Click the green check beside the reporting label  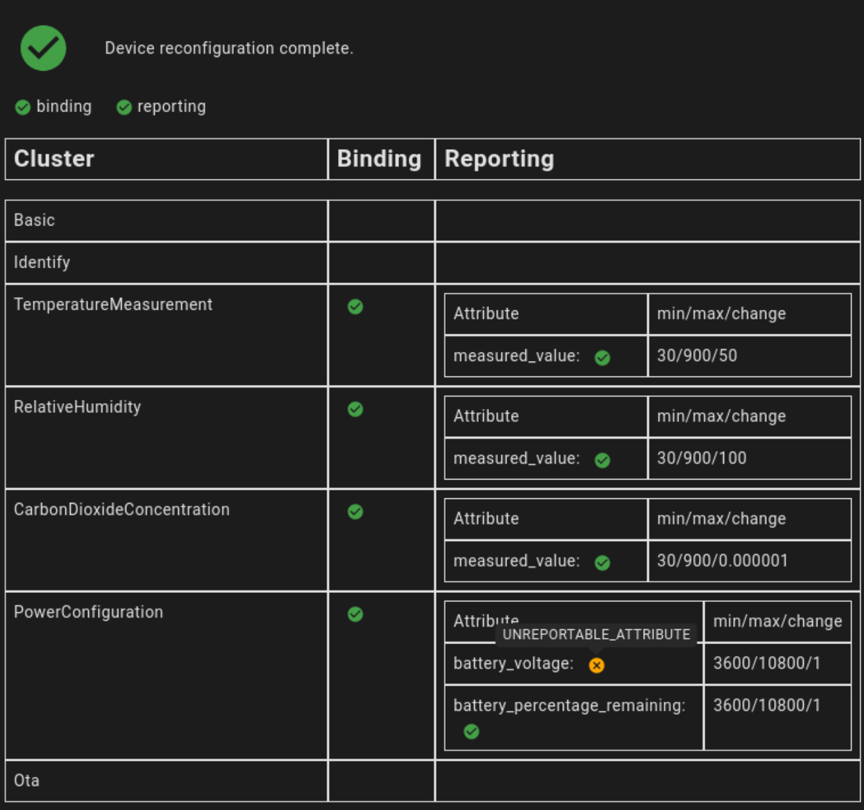[x=124, y=107]
